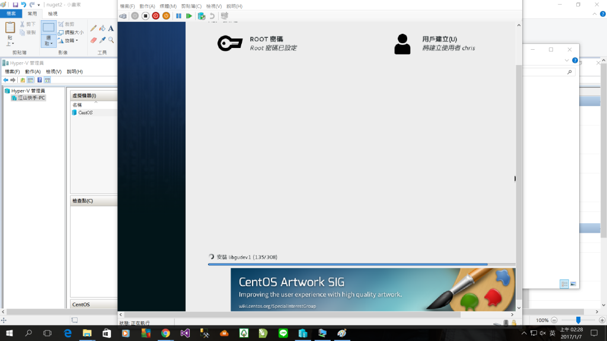Open Visual Studio from the taskbar
607x341 pixels.
coord(185,333)
